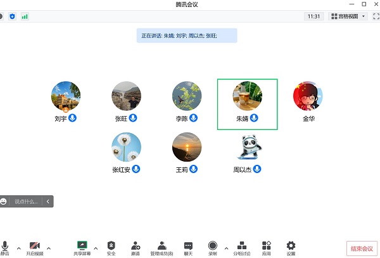Start screen sharing with 共享屏幕

click(x=82, y=247)
